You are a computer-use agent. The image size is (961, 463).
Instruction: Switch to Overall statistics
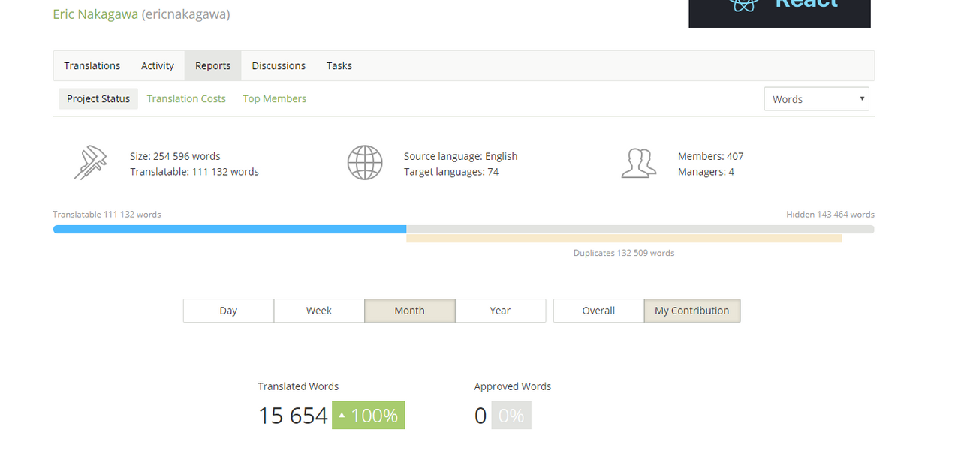click(598, 311)
